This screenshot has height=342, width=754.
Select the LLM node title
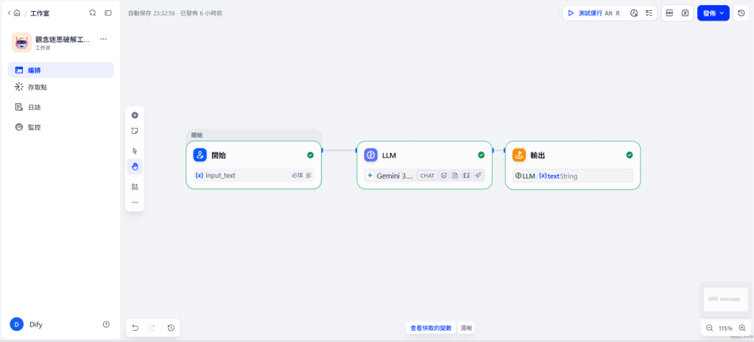pyautogui.click(x=389, y=155)
